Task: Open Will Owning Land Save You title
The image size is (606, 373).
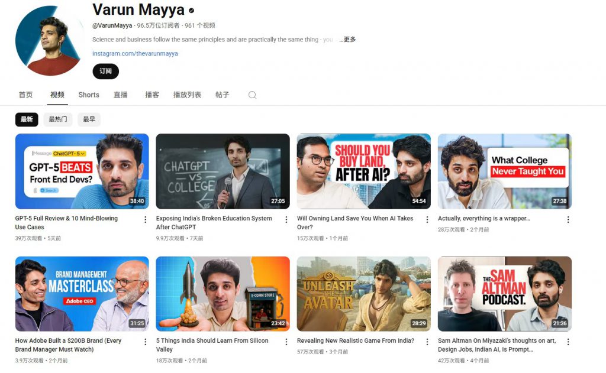Action: (355, 223)
